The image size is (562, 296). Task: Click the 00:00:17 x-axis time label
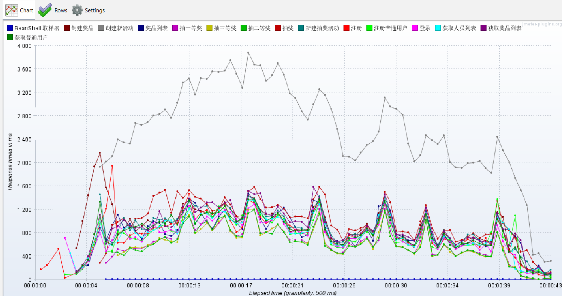[x=241, y=286]
